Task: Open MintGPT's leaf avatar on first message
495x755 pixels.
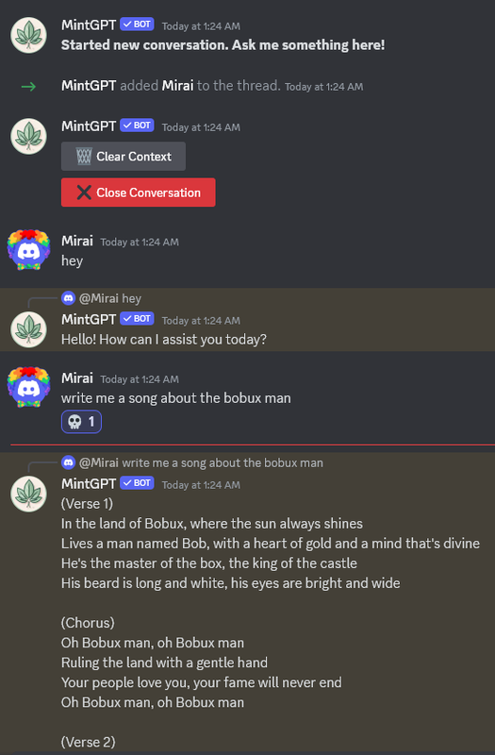Action: pyautogui.click(x=29, y=35)
